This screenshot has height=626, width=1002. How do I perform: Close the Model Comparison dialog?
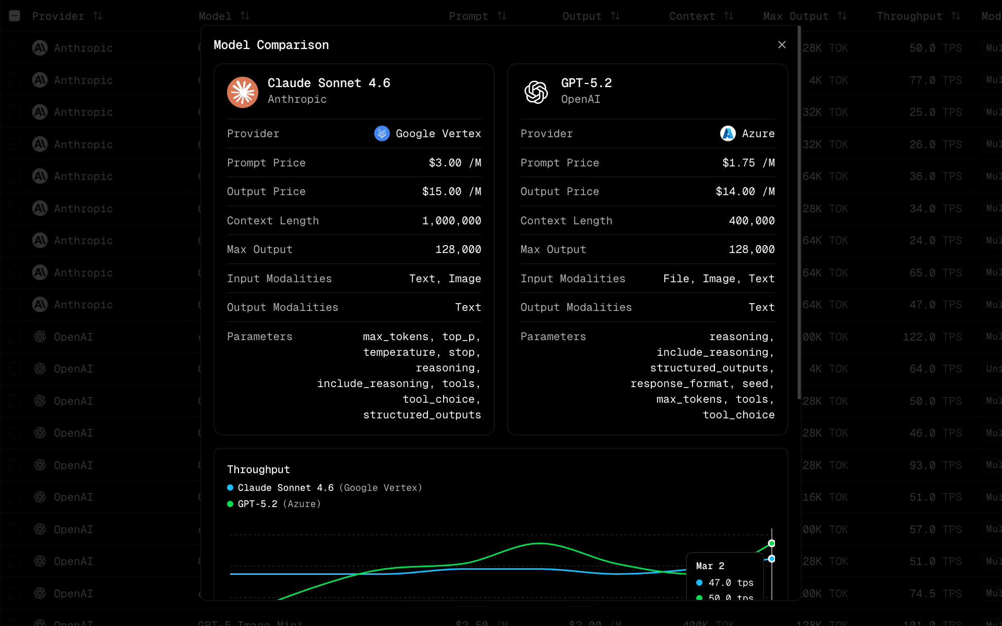click(781, 44)
